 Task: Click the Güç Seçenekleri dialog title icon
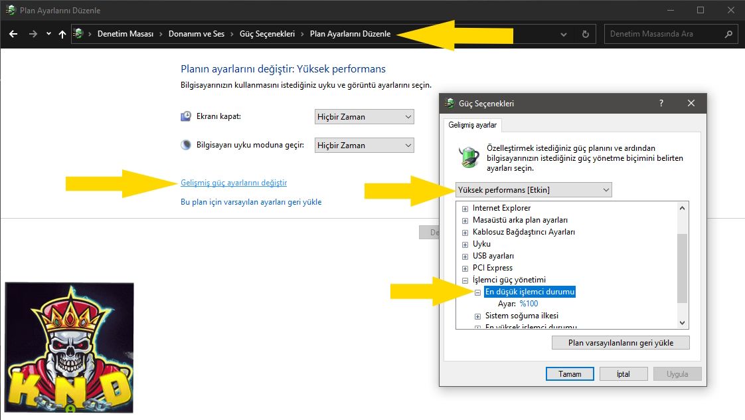point(450,103)
